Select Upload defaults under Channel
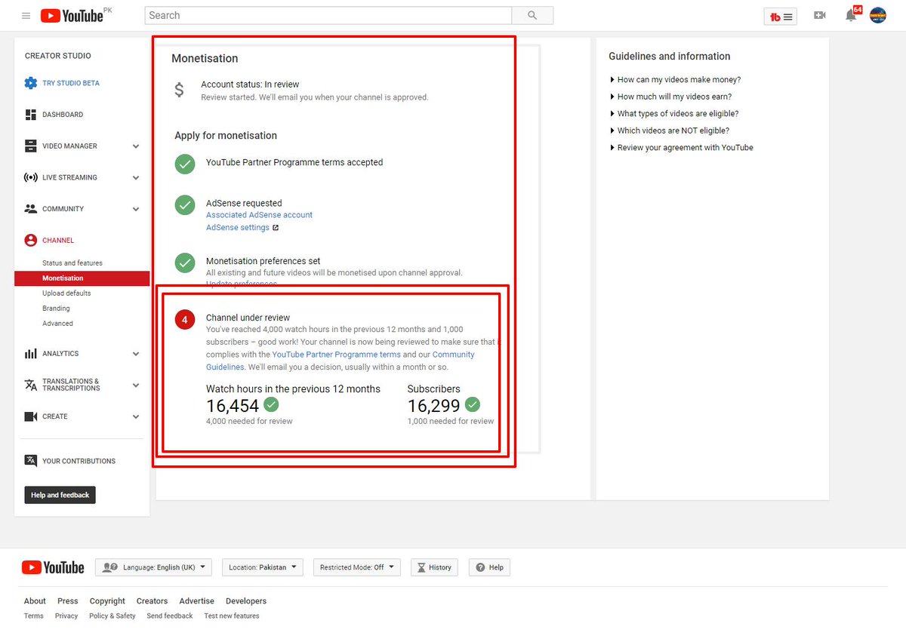The image size is (906, 639). click(66, 293)
